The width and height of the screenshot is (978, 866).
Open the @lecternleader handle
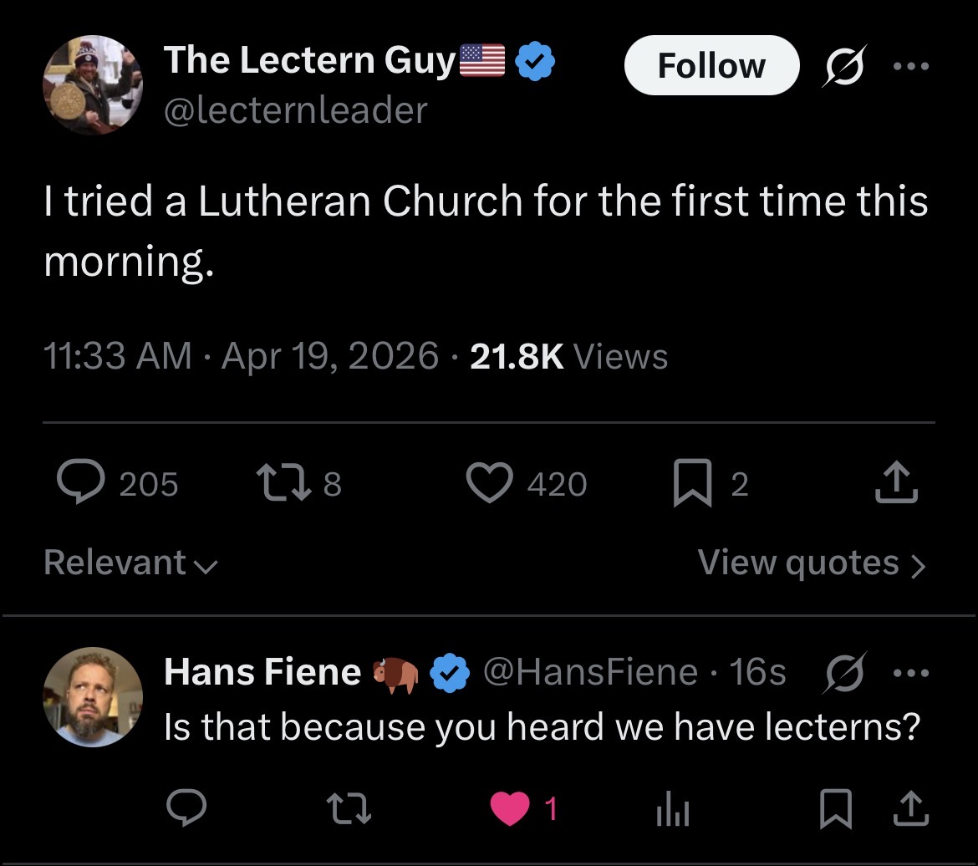[296, 110]
